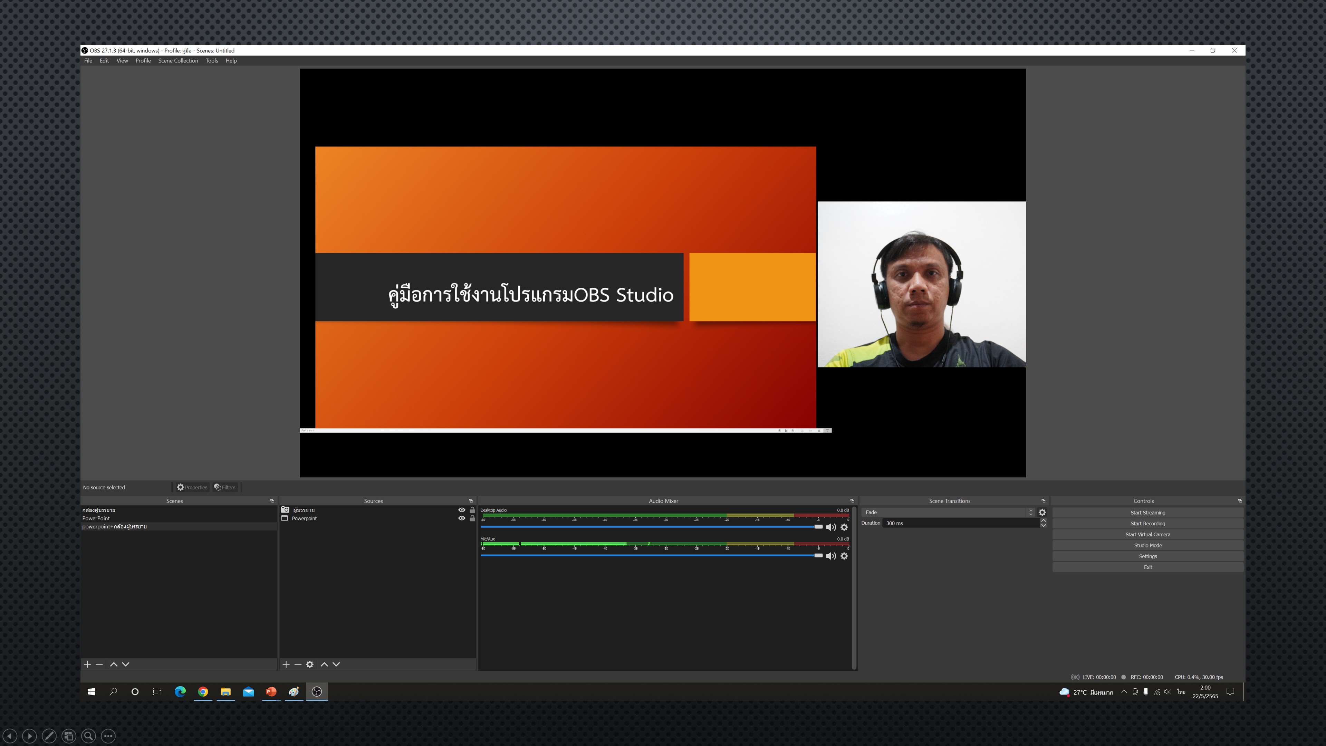Increase the transition duration with up arrow
Viewport: 1326px width, 746px height.
point(1044,520)
